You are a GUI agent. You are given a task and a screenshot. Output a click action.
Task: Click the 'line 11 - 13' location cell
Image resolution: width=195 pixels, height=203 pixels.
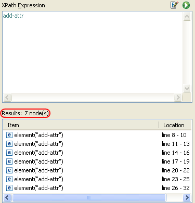176,144
